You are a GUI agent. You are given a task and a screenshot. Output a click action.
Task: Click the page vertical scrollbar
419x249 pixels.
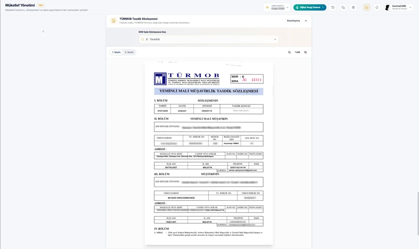(418, 214)
